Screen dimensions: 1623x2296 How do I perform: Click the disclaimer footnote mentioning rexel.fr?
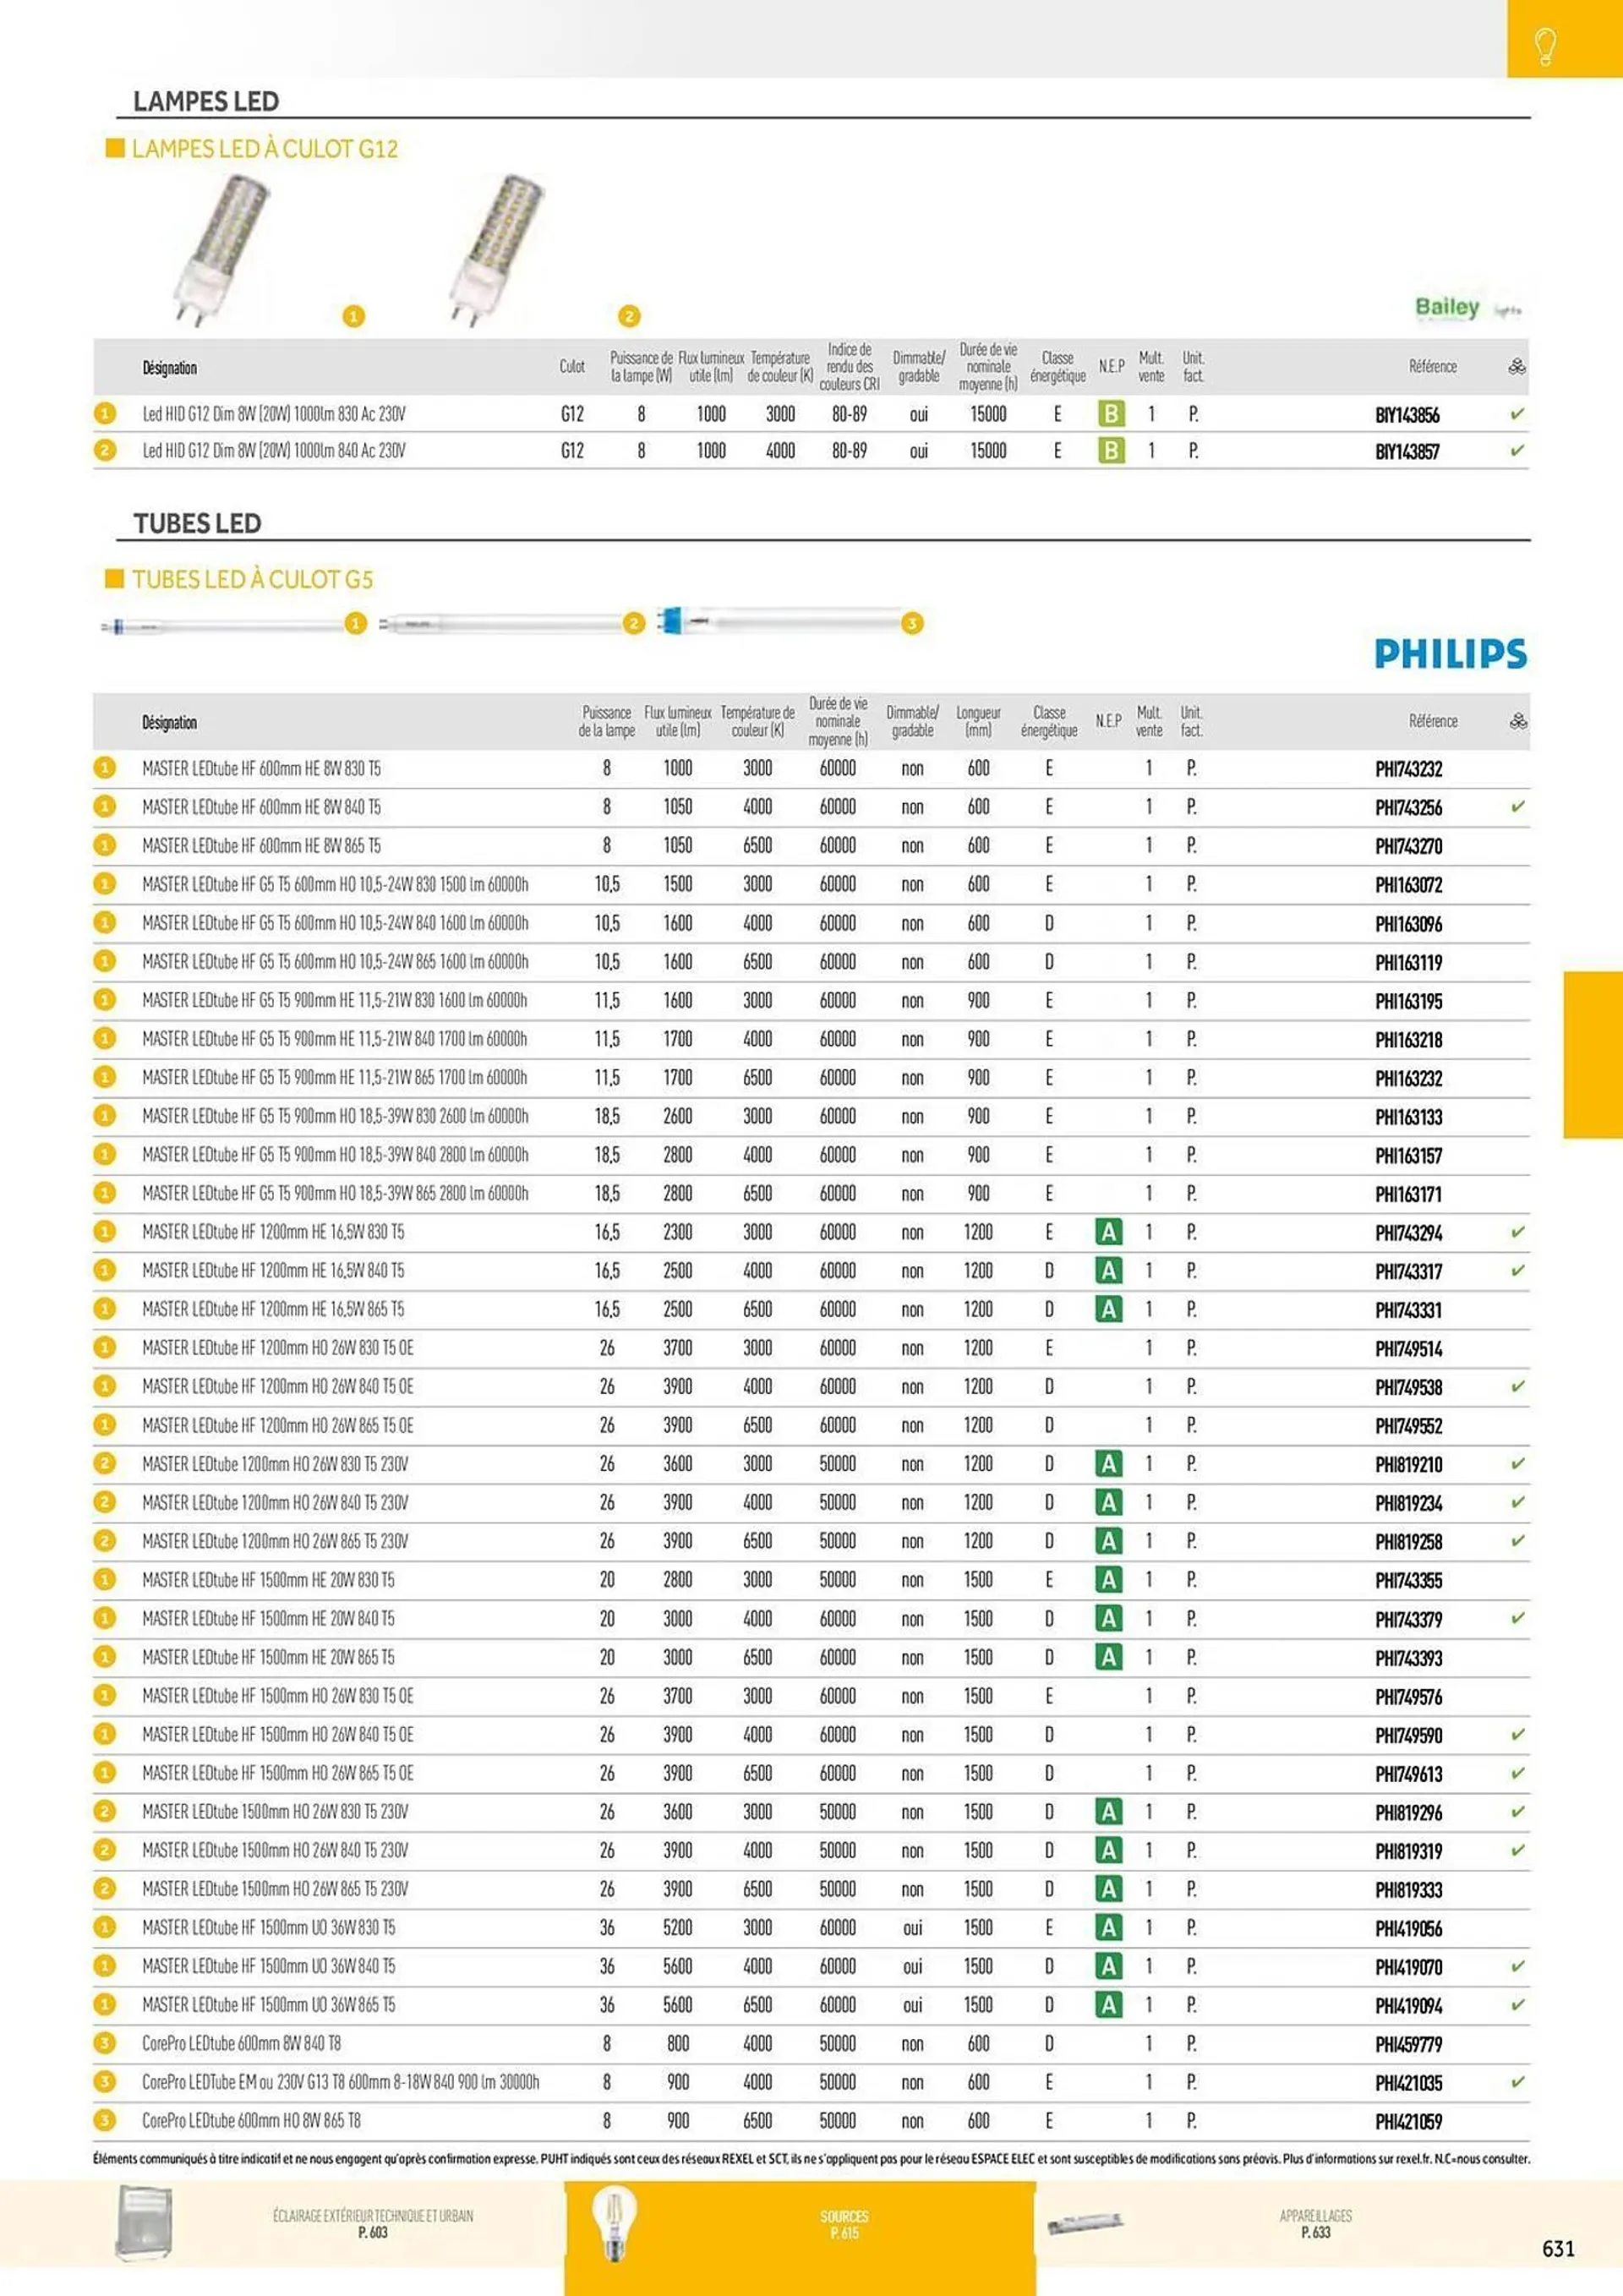point(811,2159)
